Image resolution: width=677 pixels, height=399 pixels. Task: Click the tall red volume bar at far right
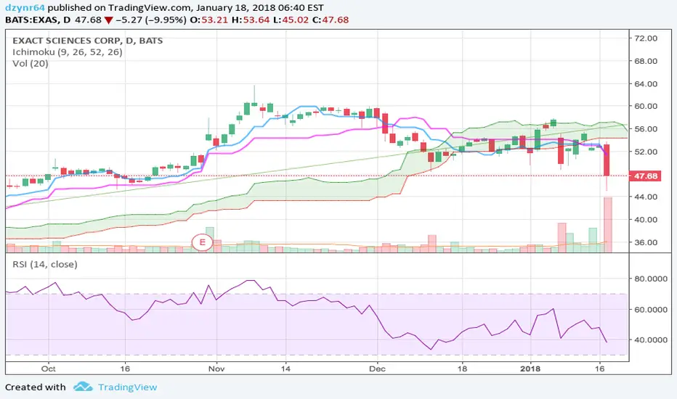coord(607,225)
